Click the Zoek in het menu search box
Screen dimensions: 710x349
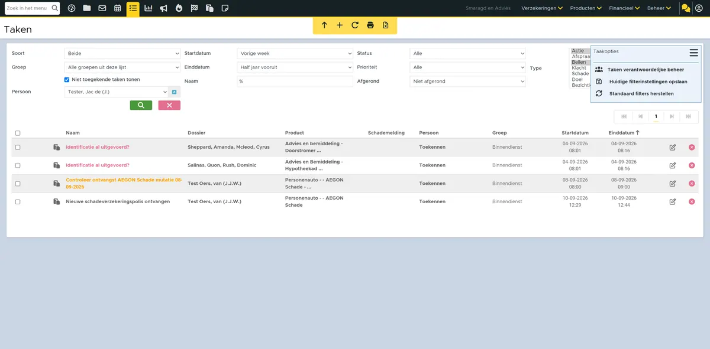tap(33, 8)
